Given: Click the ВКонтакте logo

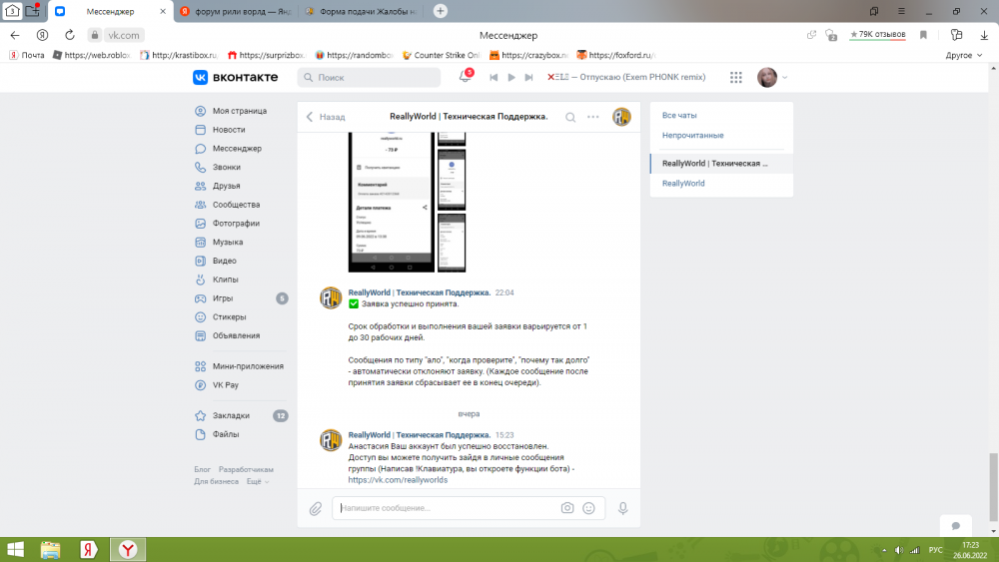Looking at the screenshot, I should 235,77.
